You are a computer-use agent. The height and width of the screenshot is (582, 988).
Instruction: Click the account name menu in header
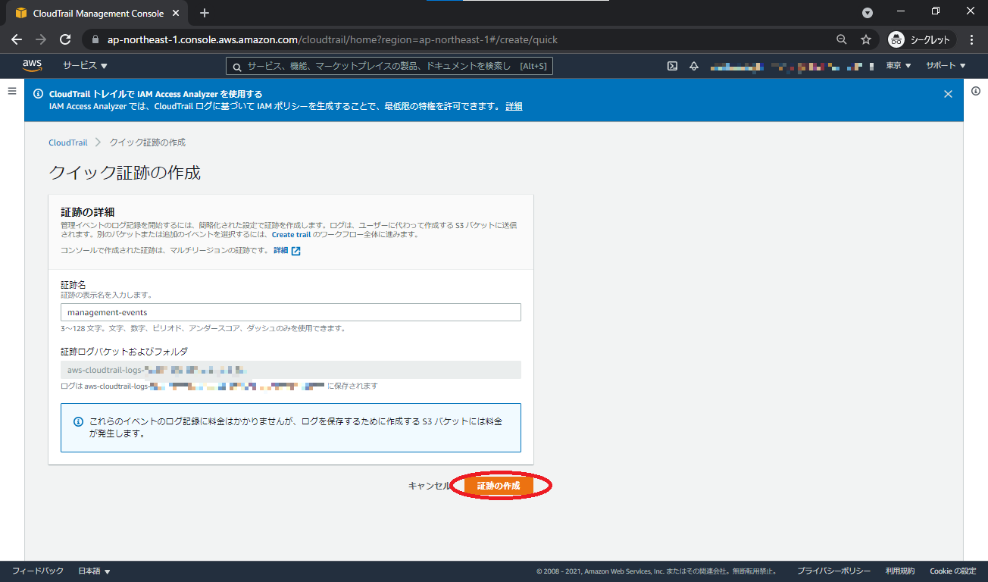tap(793, 66)
